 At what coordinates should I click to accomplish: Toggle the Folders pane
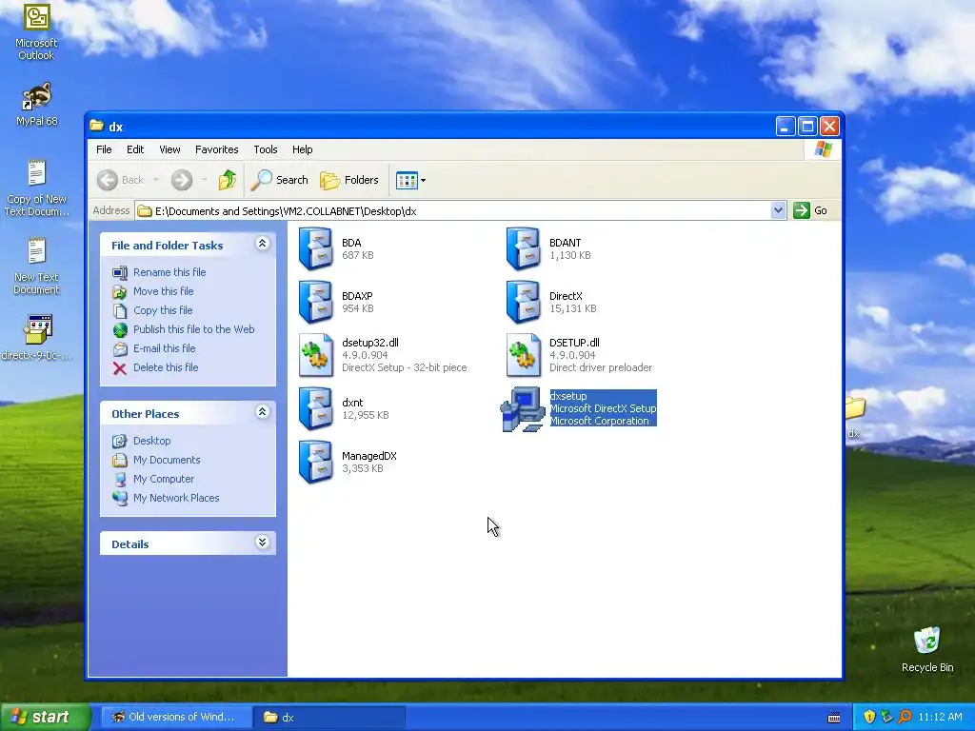[348, 180]
